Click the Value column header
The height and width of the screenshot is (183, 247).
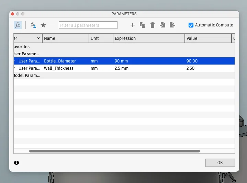pyautogui.click(x=208, y=38)
